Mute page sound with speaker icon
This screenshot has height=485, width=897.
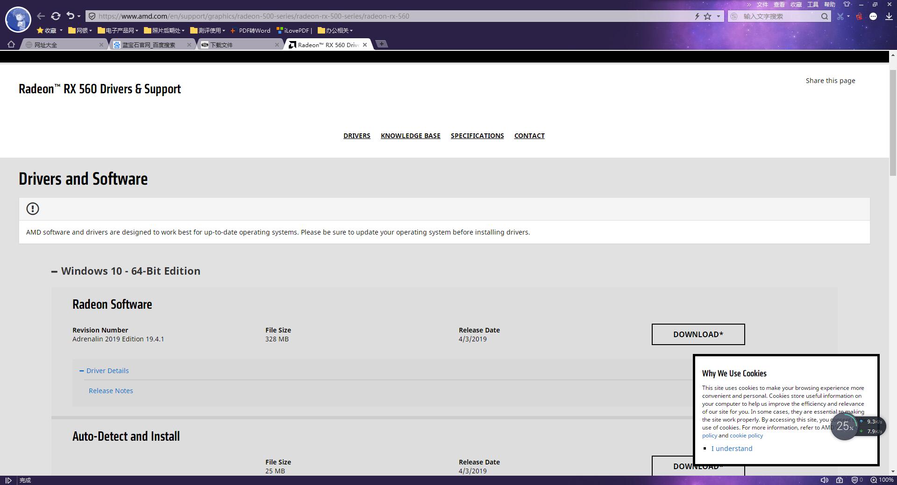pos(825,480)
